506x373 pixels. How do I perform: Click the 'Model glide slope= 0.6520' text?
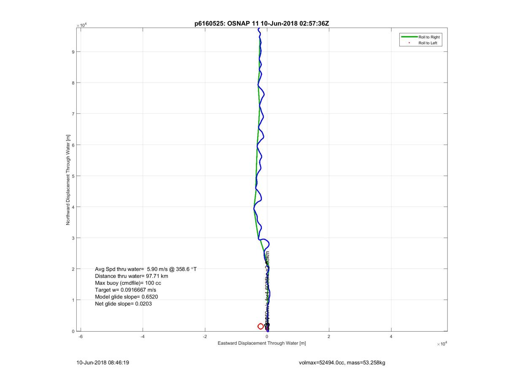[x=126, y=297]
